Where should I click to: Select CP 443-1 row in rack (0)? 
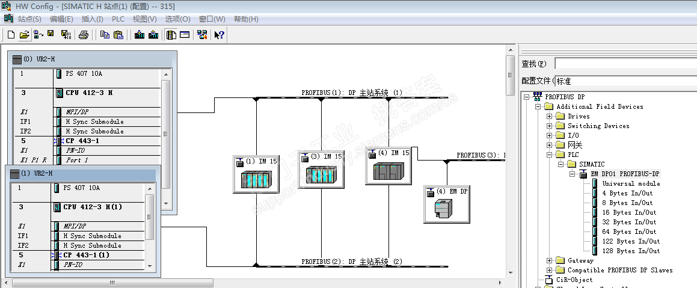click(x=87, y=141)
